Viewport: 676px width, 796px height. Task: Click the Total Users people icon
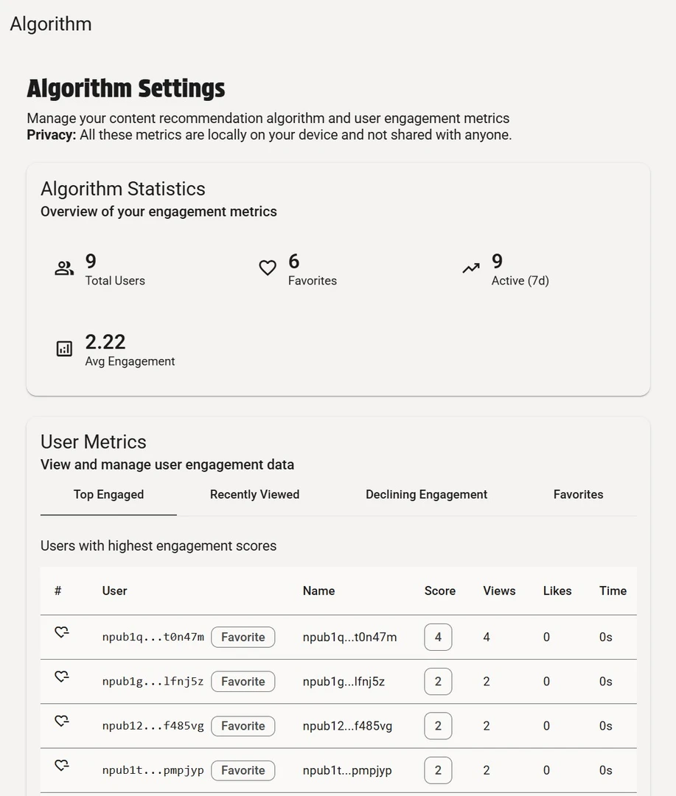64,268
